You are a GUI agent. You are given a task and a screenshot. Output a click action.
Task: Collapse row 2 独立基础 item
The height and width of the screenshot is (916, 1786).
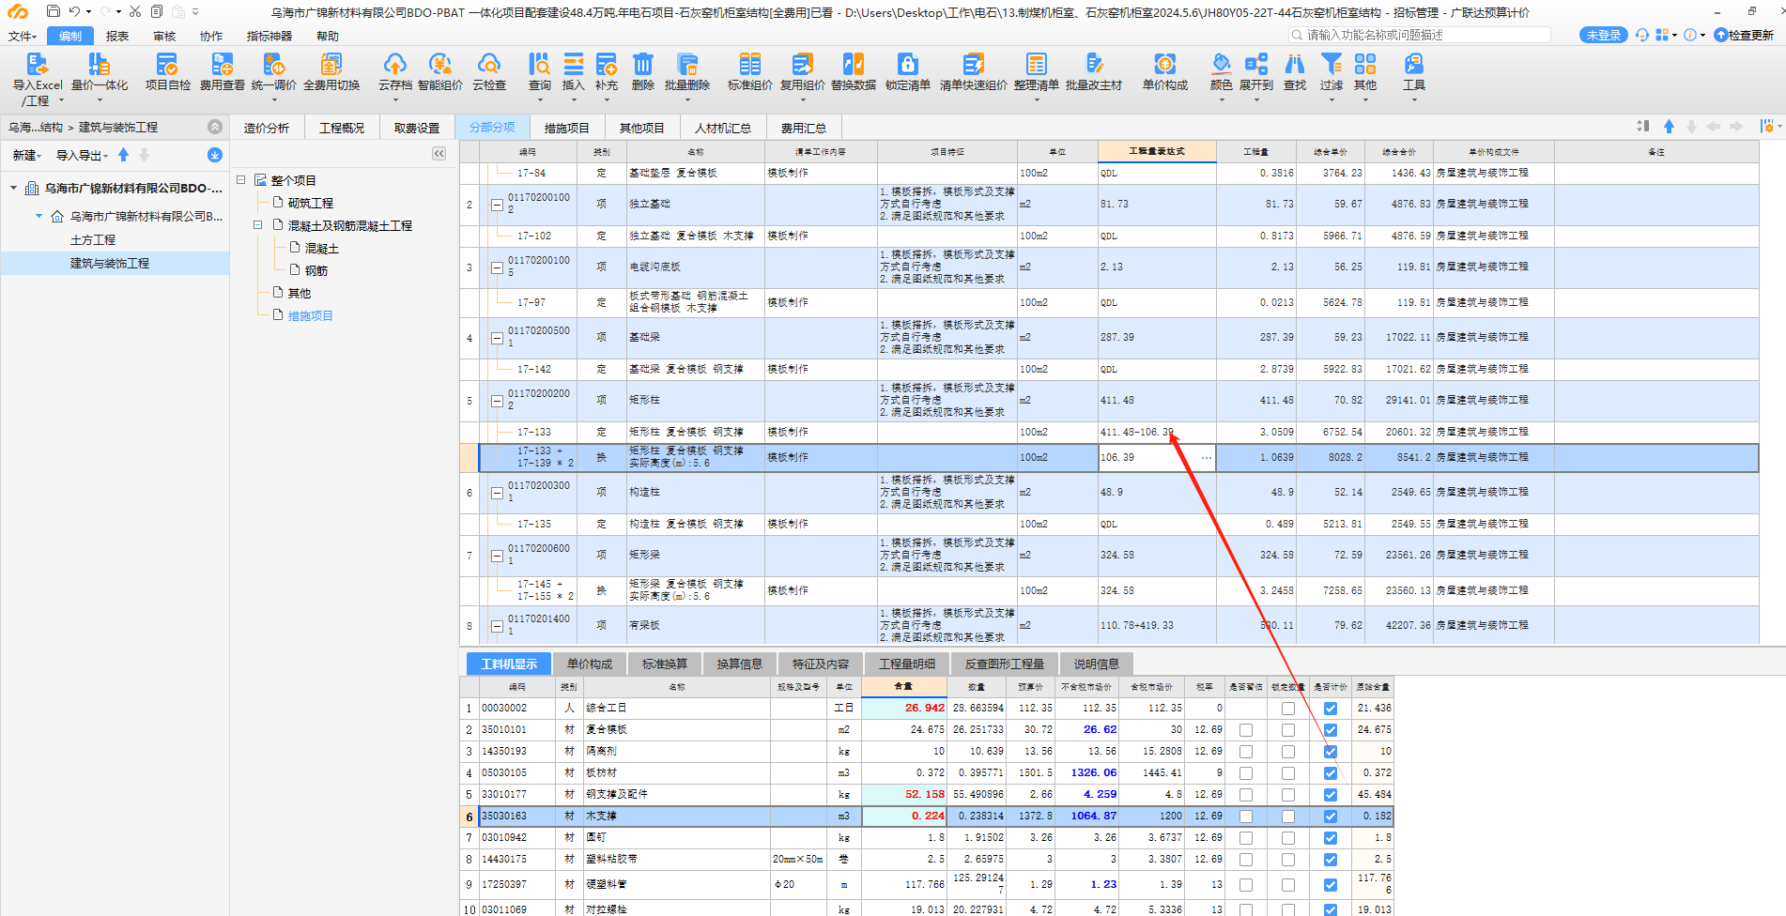tap(497, 205)
